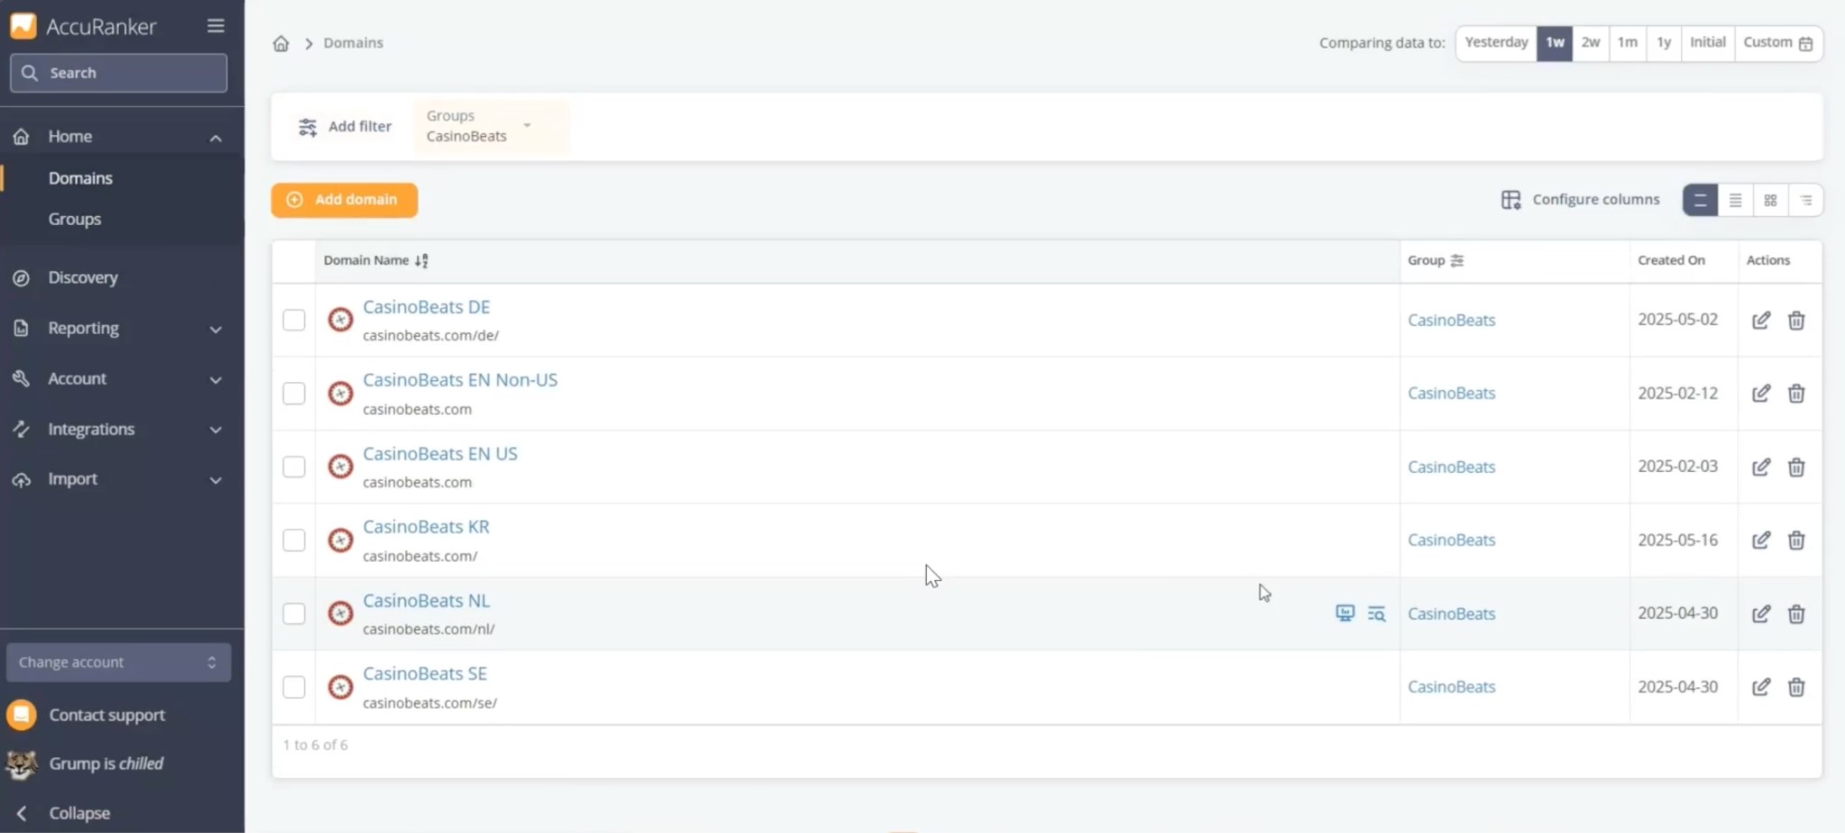Delete the CasinoBeats KR domain
Viewport: 1845px width, 833px height.
(x=1796, y=540)
